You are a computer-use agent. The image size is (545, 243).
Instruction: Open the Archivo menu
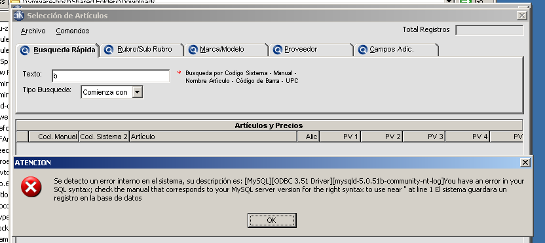[33, 31]
